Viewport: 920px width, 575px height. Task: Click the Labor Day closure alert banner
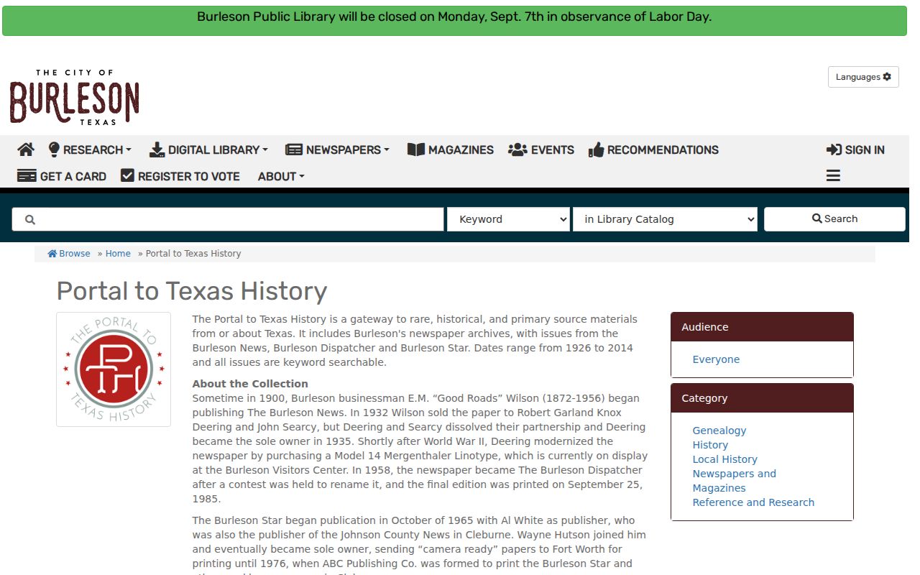point(454,21)
